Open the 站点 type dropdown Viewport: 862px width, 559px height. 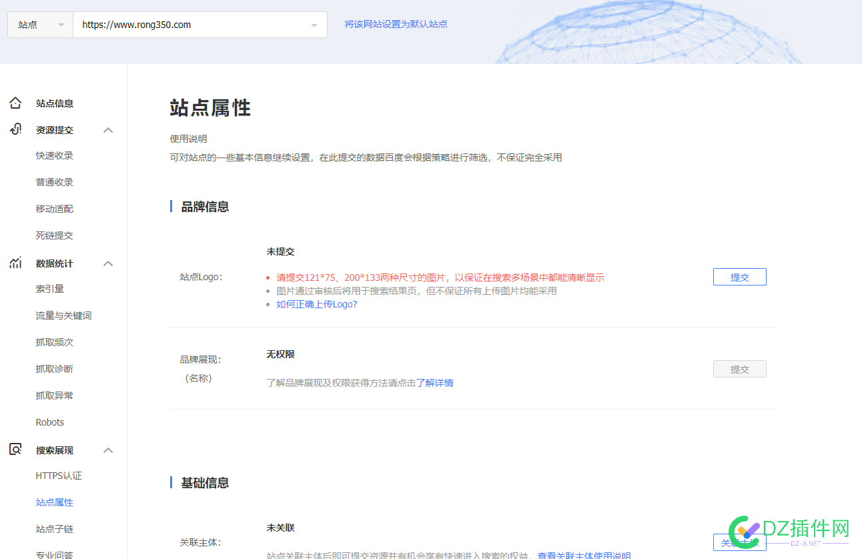pyautogui.click(x=40, y=25)
